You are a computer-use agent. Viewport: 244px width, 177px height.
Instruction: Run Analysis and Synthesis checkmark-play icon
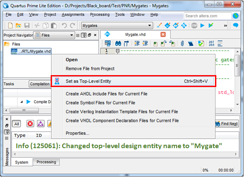tap(211, 25)
